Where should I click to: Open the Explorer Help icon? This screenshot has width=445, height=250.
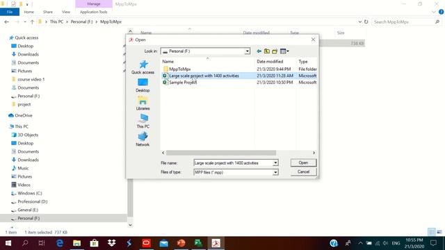tap(441, 12)
